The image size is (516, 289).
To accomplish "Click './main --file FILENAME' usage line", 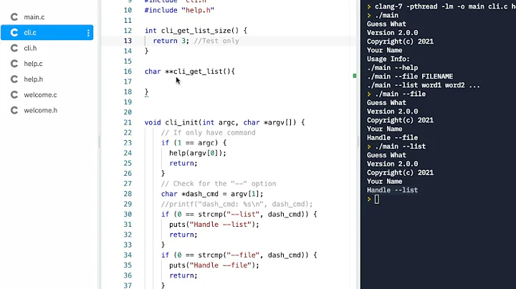I will 410,77.
